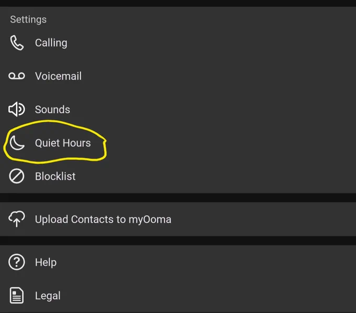The width and height of the screenshot is (356, 313).
Task: Tap the speaker Sounds icon
Action: (x=17, y=110)
